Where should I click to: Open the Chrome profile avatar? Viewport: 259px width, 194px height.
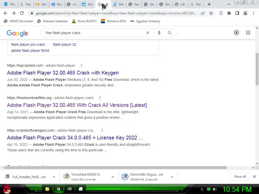[x=245, y=13]
